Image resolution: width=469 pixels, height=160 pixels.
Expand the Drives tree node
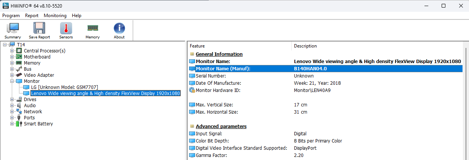(x=12, y=100)
